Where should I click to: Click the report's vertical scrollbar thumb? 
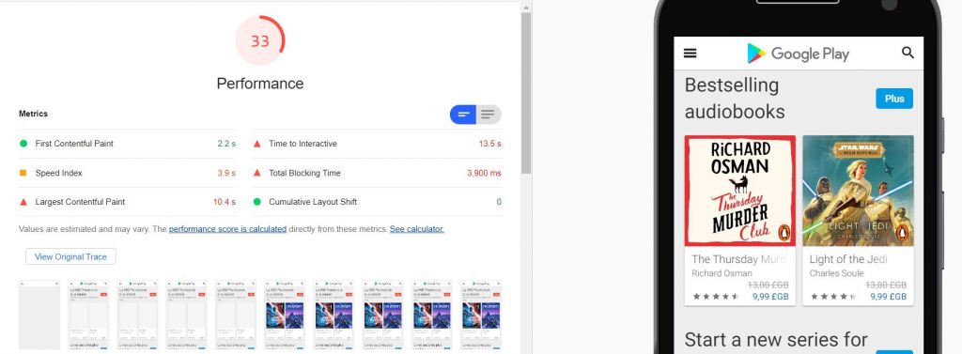526,92
